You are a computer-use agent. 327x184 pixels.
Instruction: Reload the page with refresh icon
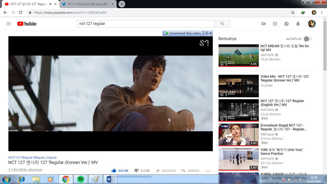point(20,13)
